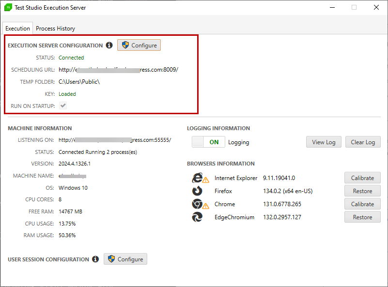Click the Firefox browser icon

pos(197,191)
